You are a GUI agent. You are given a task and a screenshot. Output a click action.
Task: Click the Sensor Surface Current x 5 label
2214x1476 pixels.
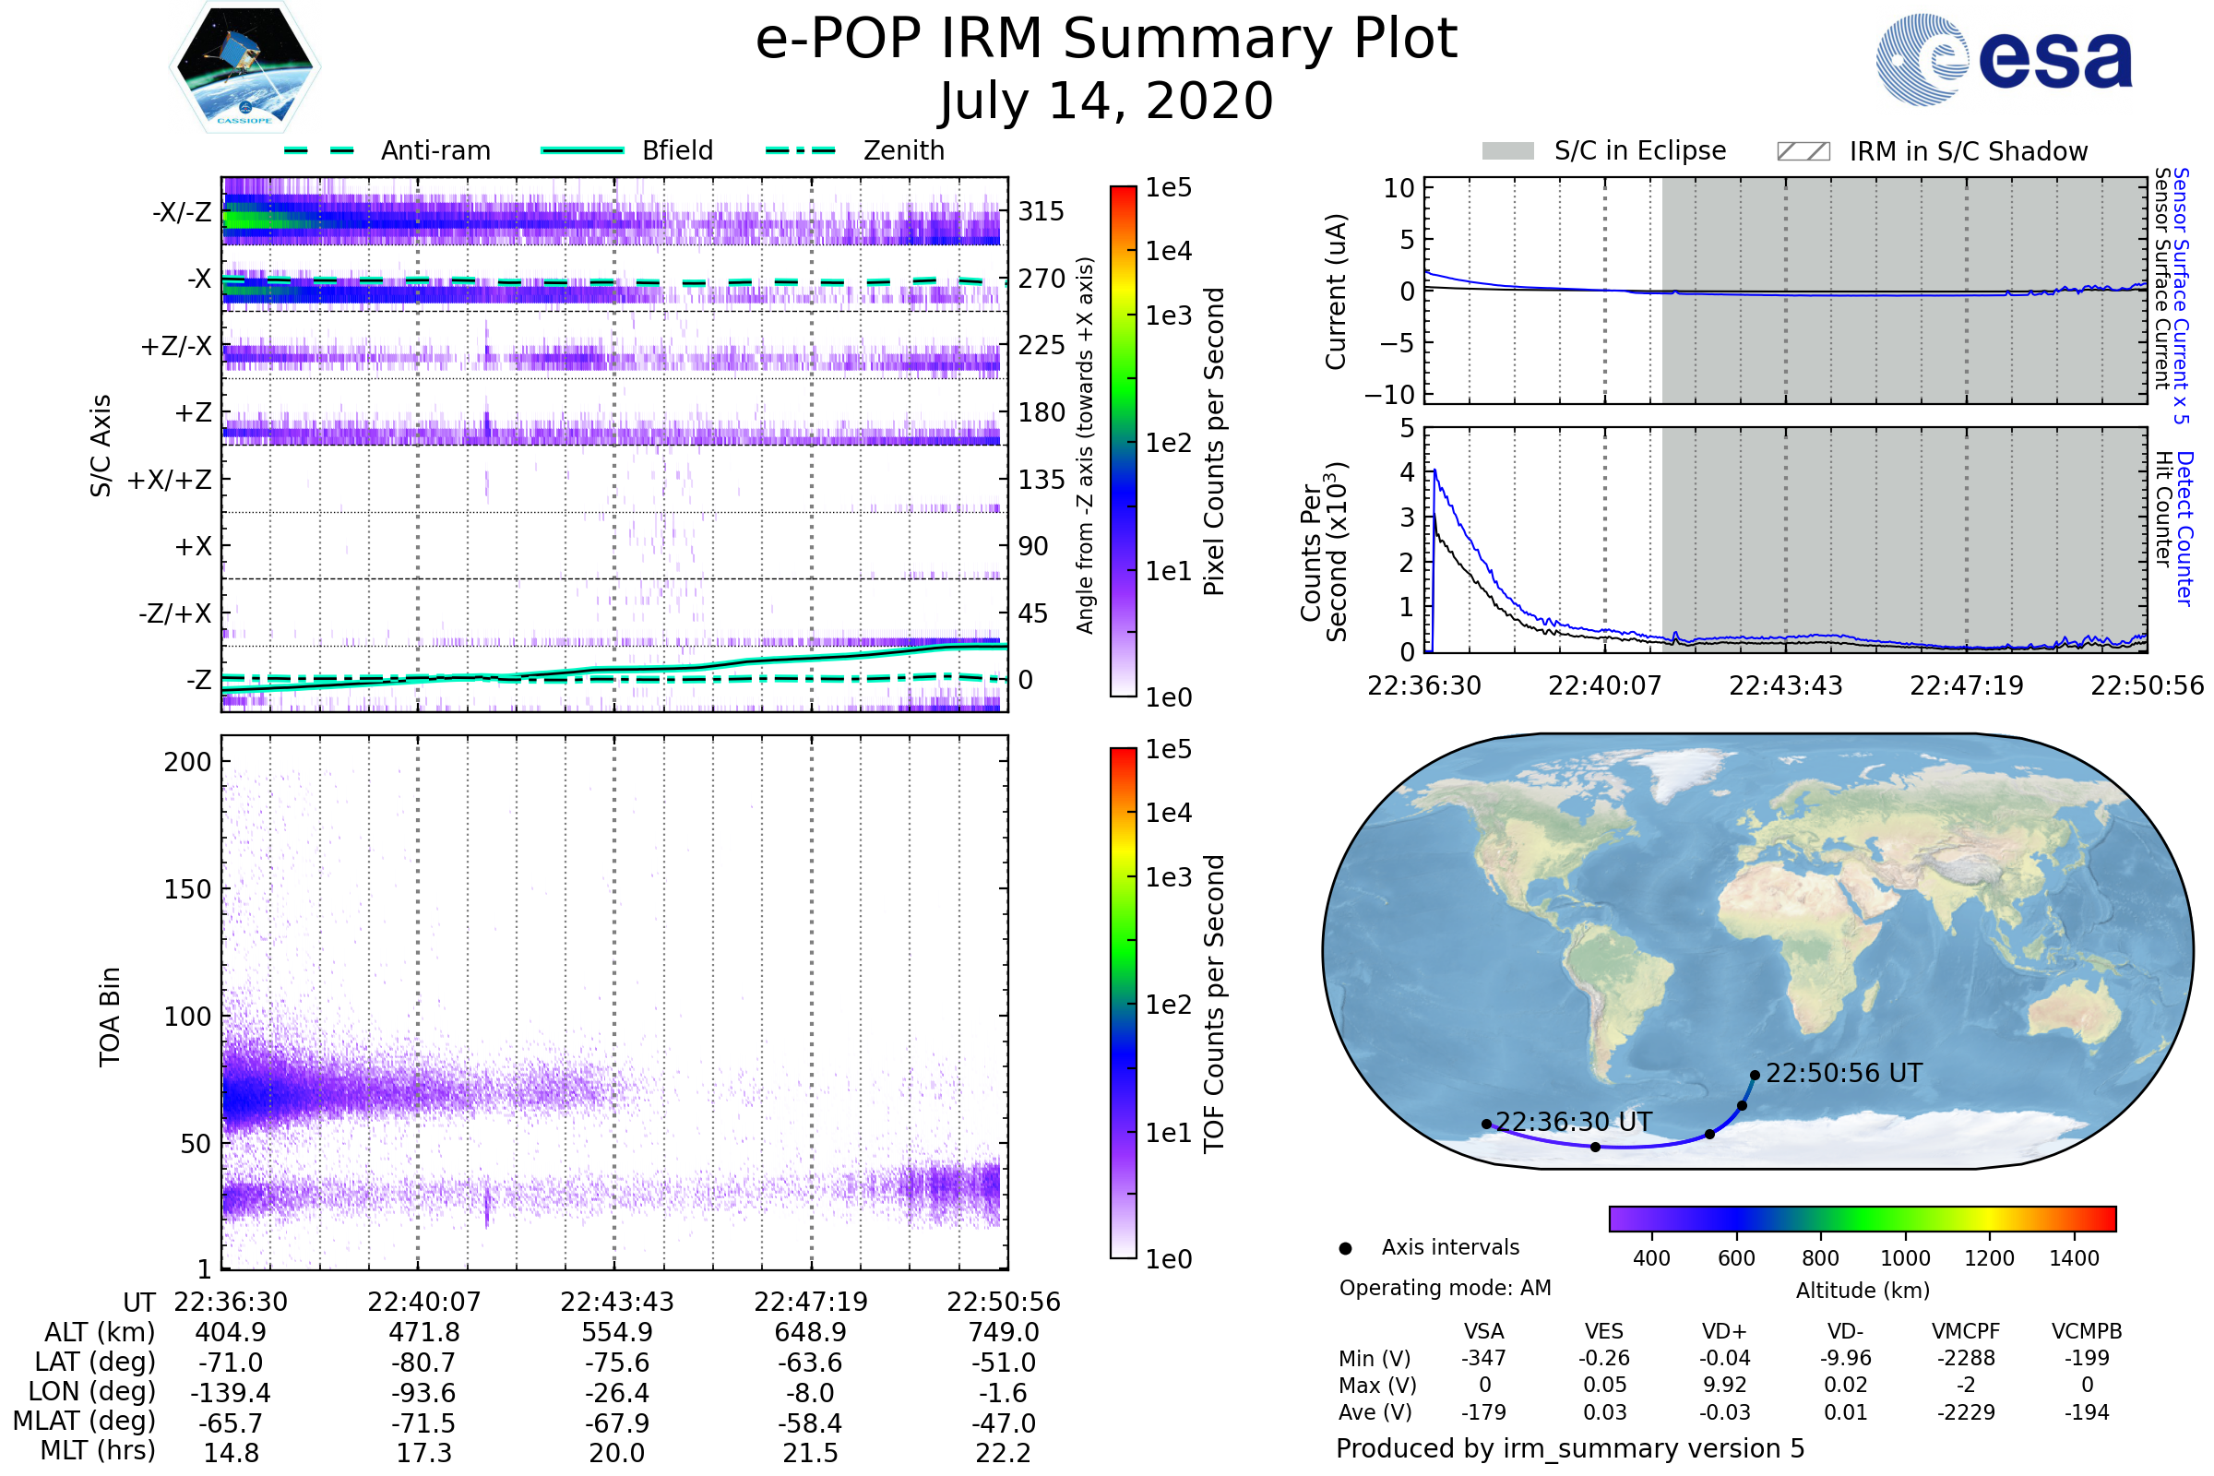[2182, 295]
